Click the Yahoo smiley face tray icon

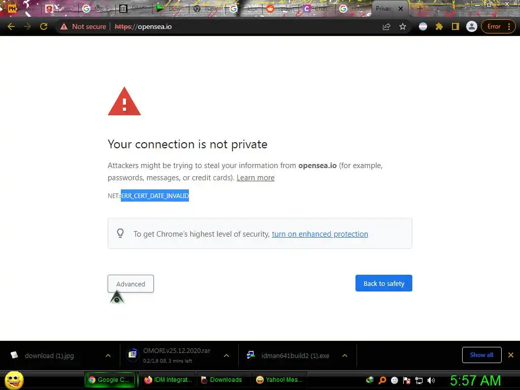click(394, 380)
